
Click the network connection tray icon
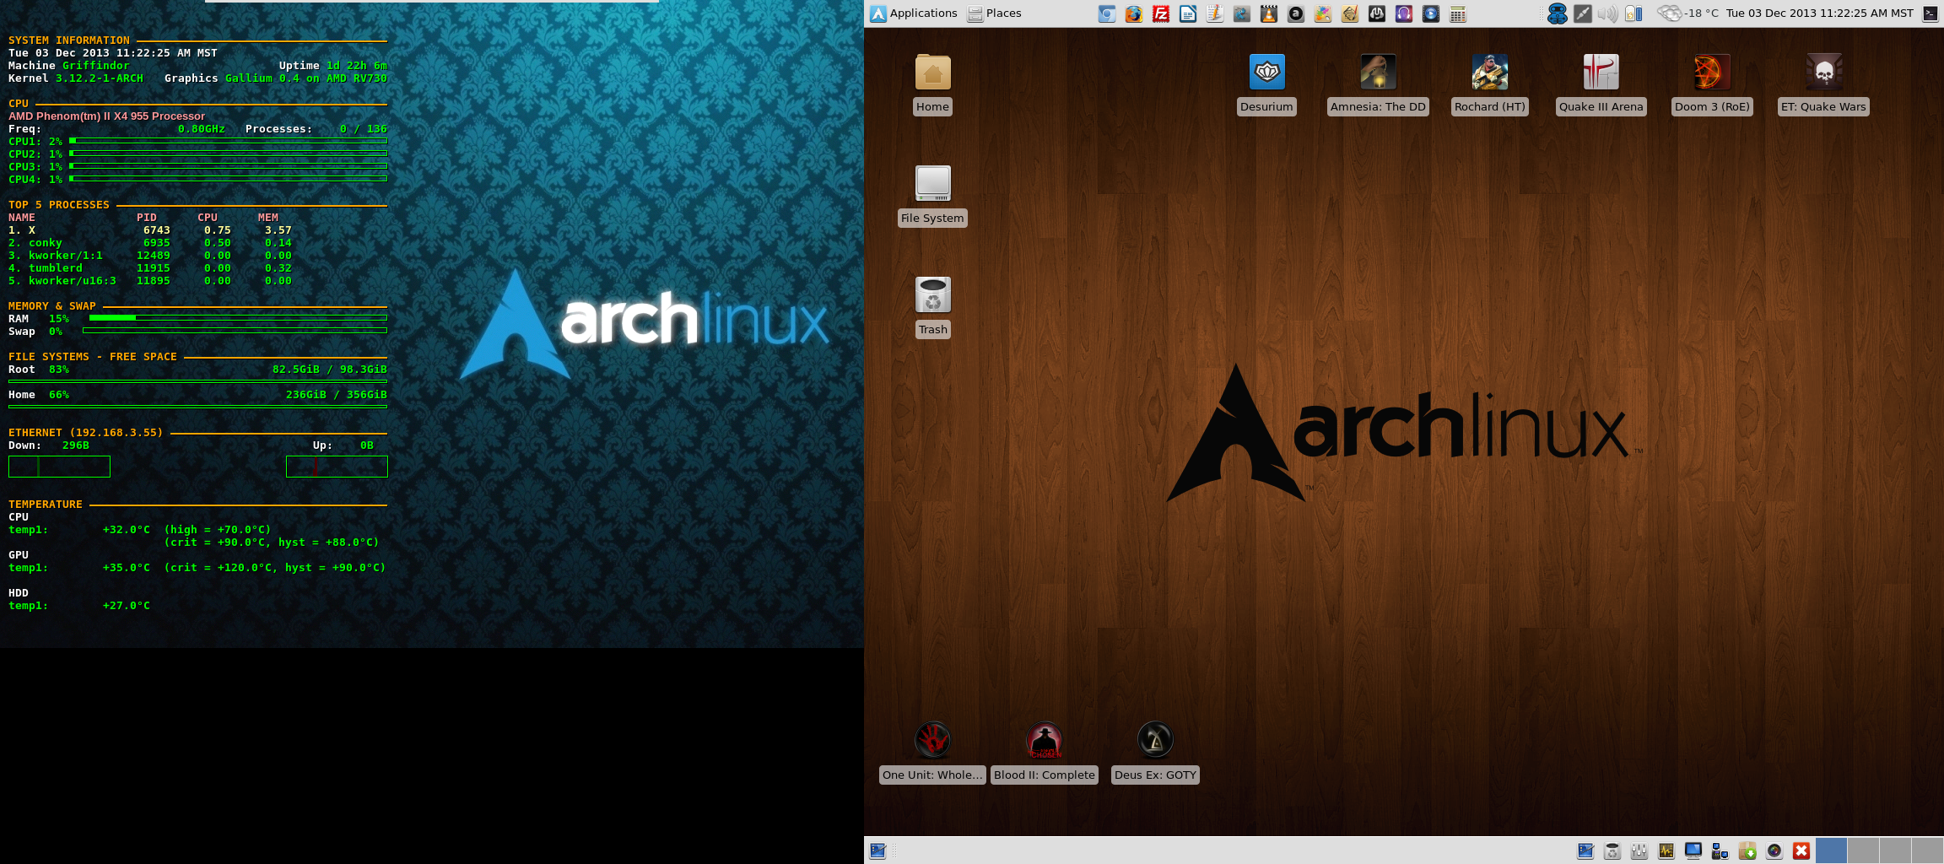(1583, 13)
